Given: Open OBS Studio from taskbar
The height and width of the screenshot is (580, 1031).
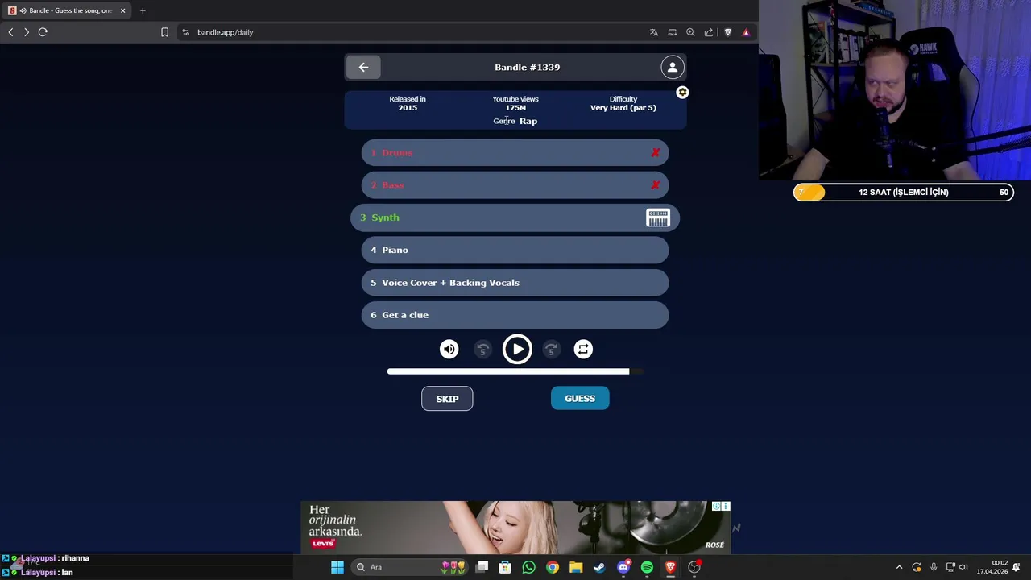Looking at the screenshot, I should pyautogui.click(x=694, y=567).
